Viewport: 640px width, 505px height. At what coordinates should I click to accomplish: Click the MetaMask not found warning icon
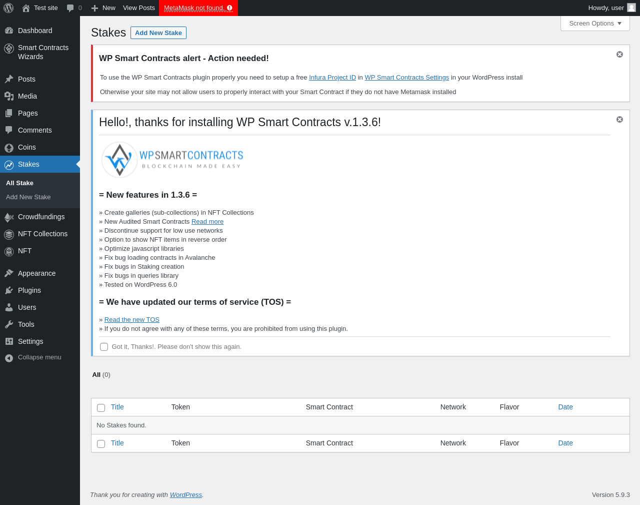(x=229, y=8)
